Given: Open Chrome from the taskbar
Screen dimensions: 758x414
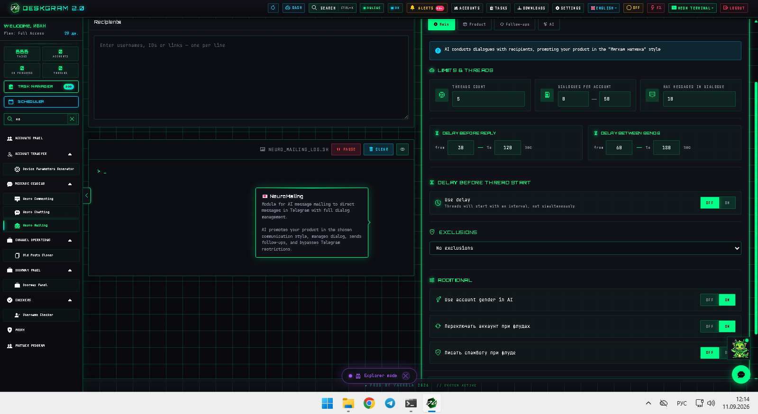Looking at the screenshot, I should 369,403.
